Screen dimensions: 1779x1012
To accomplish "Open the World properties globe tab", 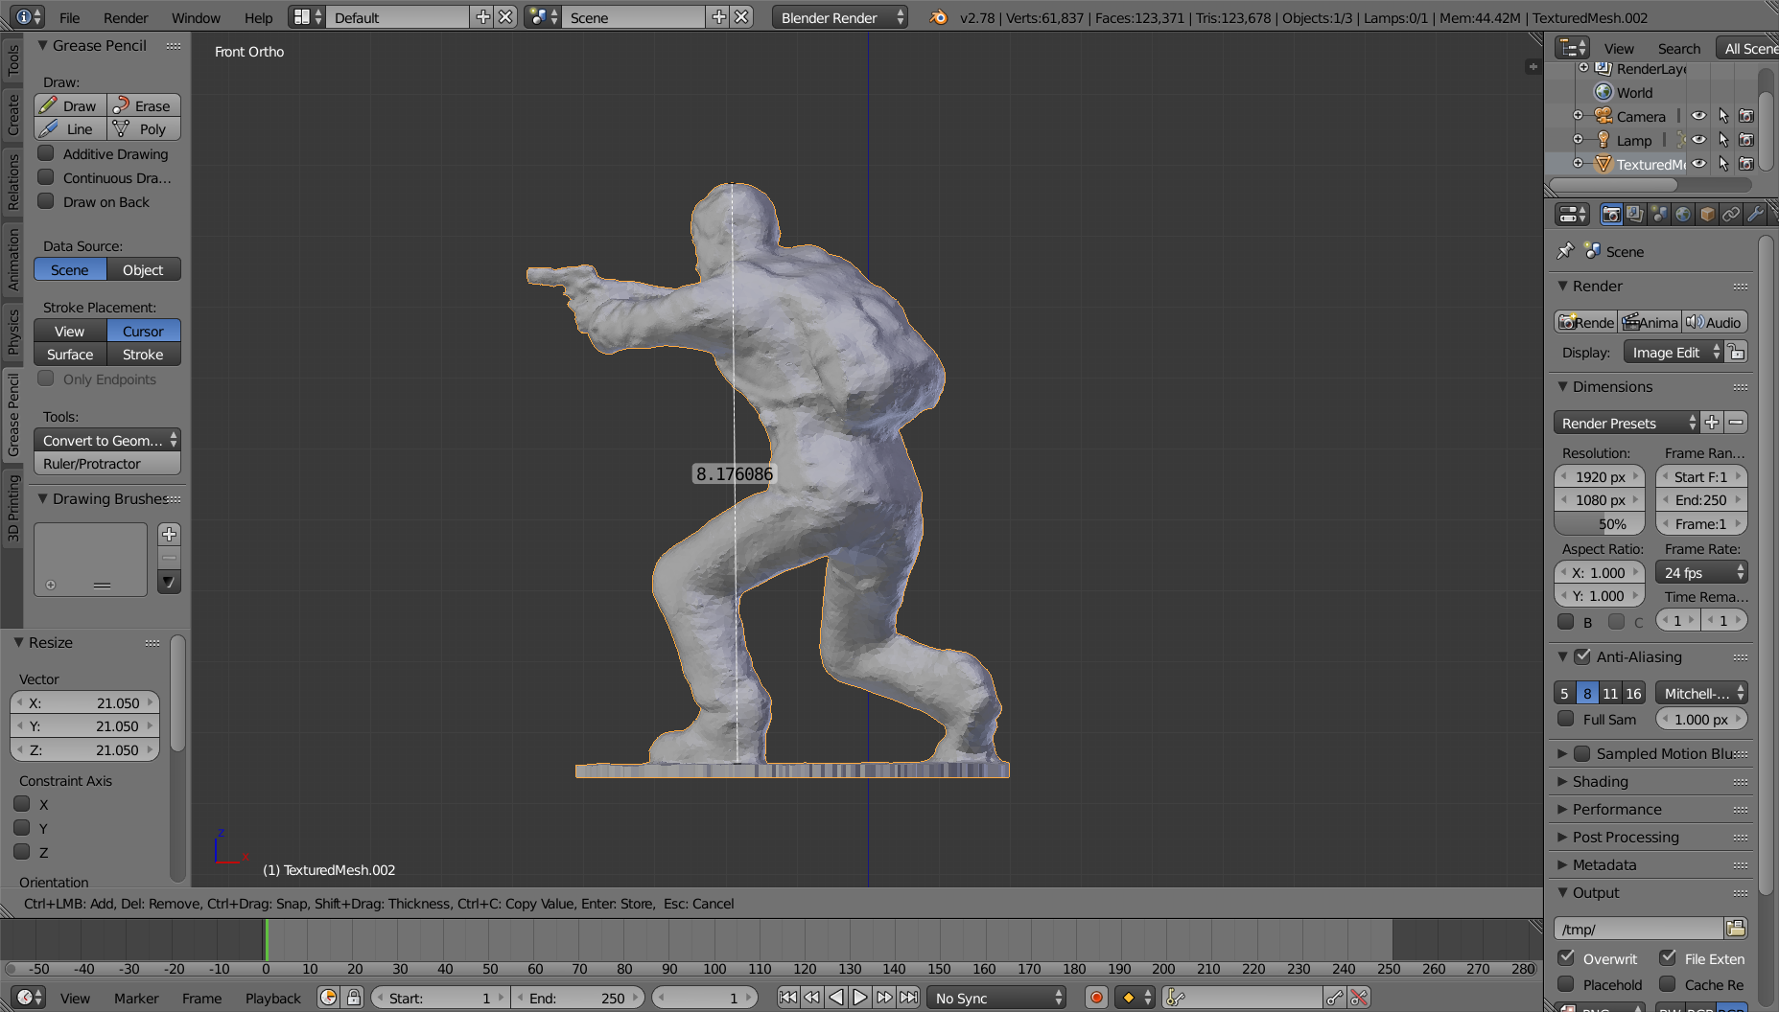I will coord(1683,215).
